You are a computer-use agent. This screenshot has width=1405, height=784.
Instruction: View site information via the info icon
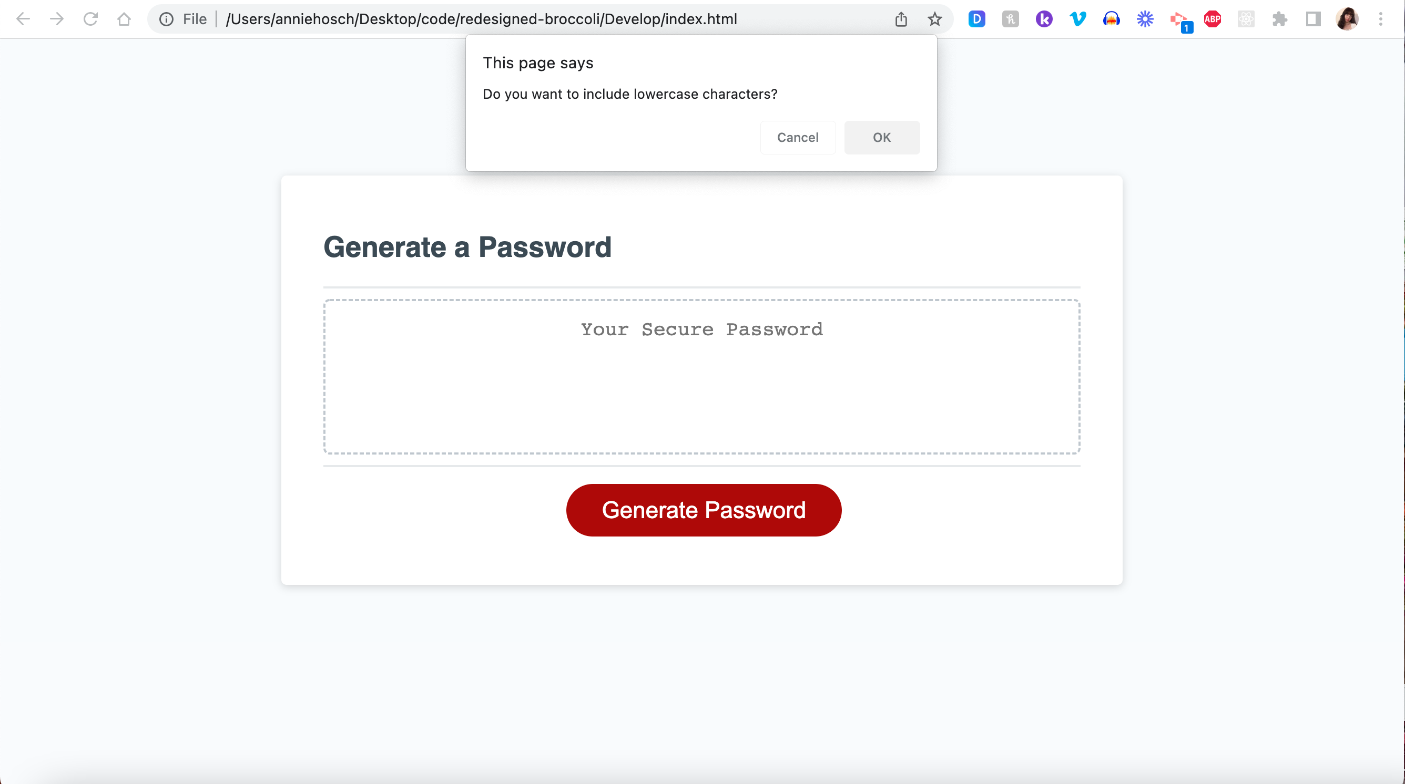pos(166,18)
